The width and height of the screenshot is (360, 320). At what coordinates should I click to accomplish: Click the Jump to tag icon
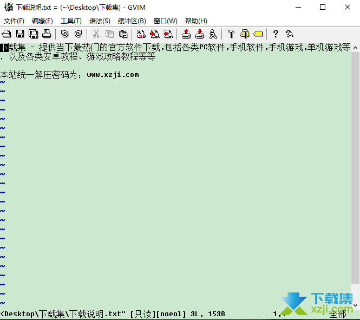[258, 34]
